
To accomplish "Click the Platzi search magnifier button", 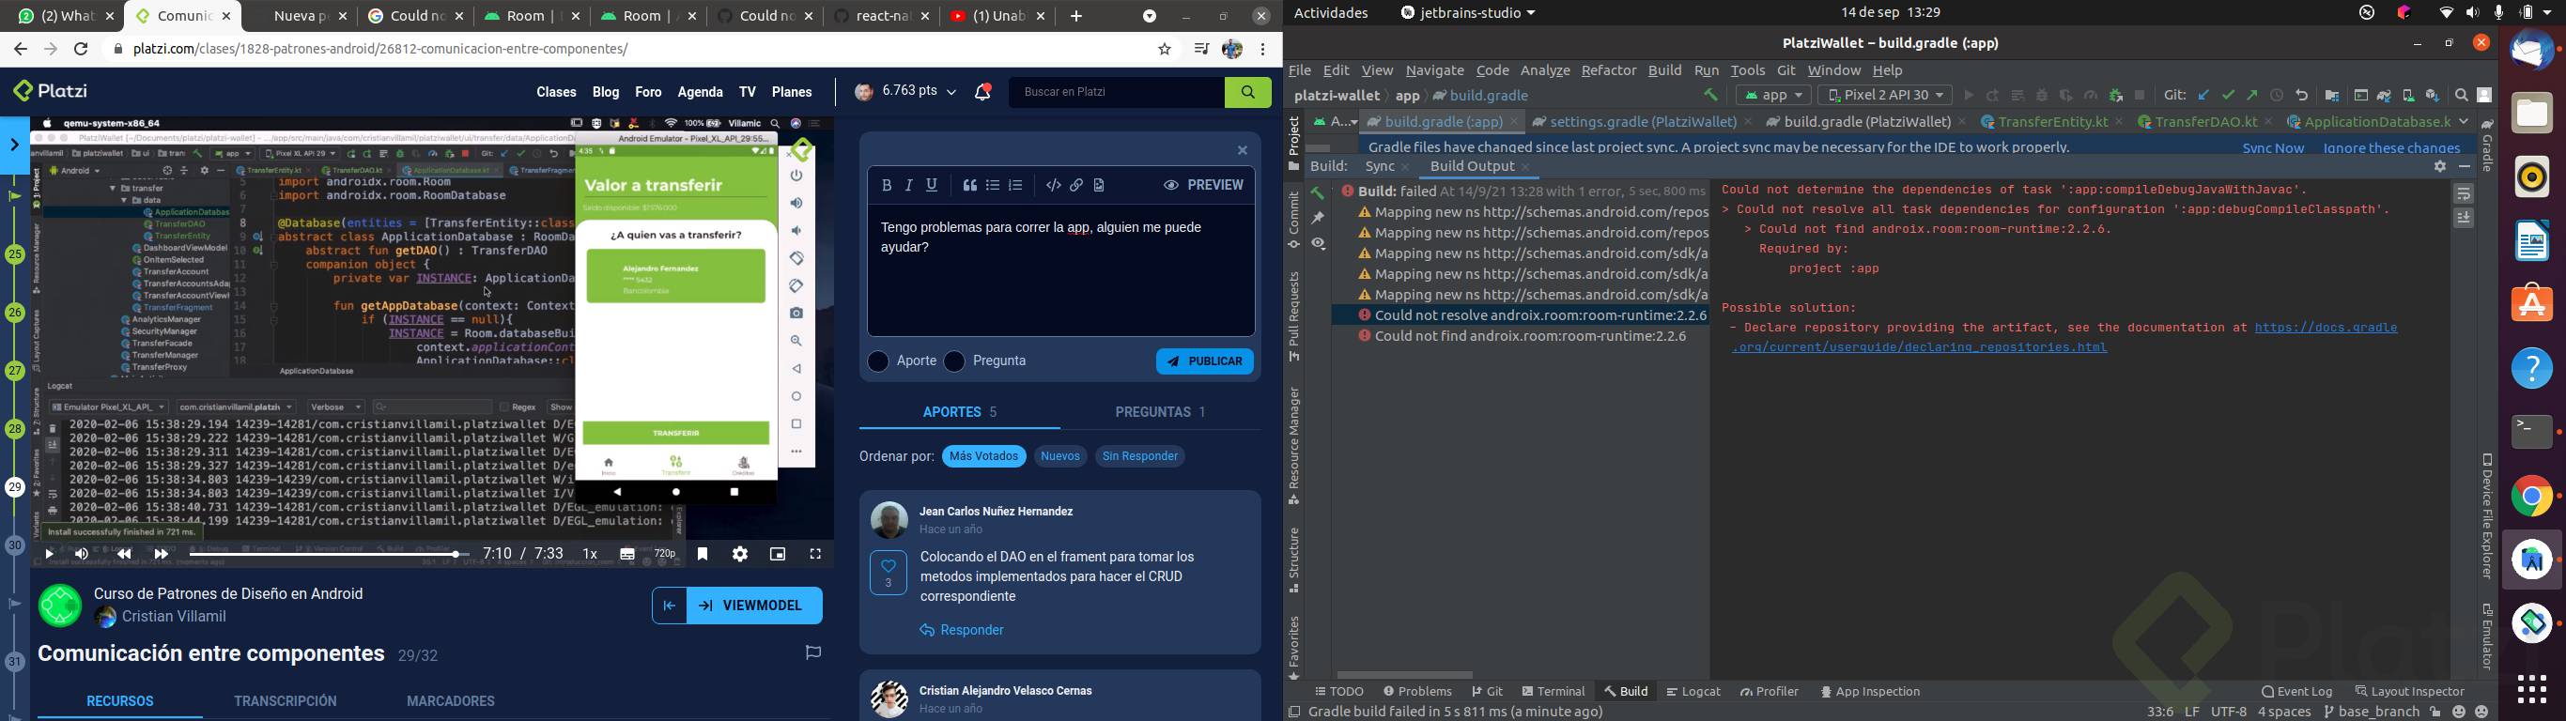I will (x=1247, y=93).
